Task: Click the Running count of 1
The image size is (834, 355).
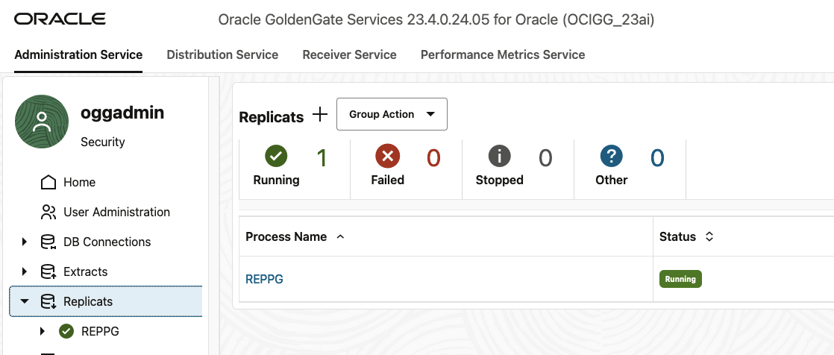Action: (322, 158)
